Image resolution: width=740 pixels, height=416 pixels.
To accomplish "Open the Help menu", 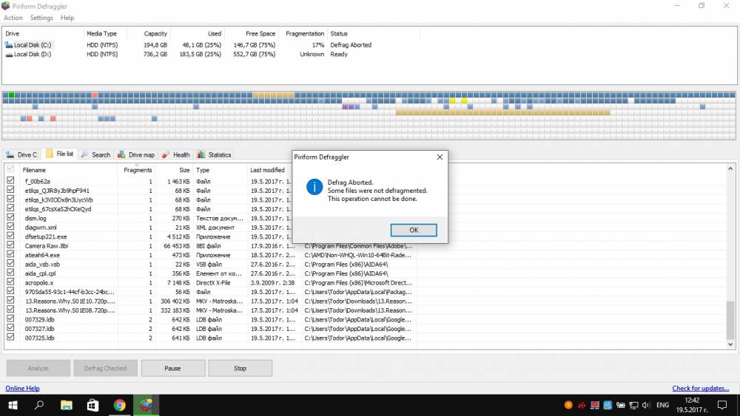I will tap(67, 18).
